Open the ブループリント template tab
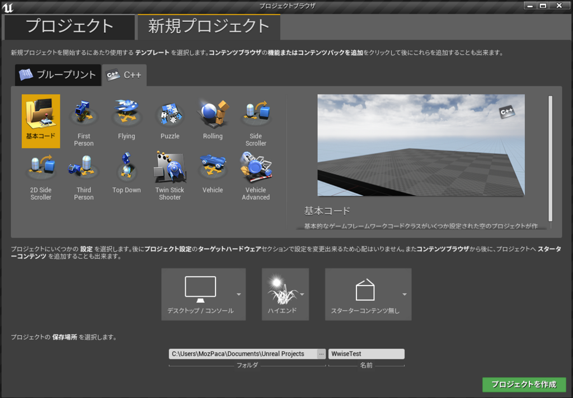The image size is (573, 398). (58, 75)
